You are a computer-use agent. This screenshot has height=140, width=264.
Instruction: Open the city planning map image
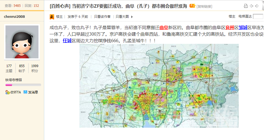coord(159,86)
